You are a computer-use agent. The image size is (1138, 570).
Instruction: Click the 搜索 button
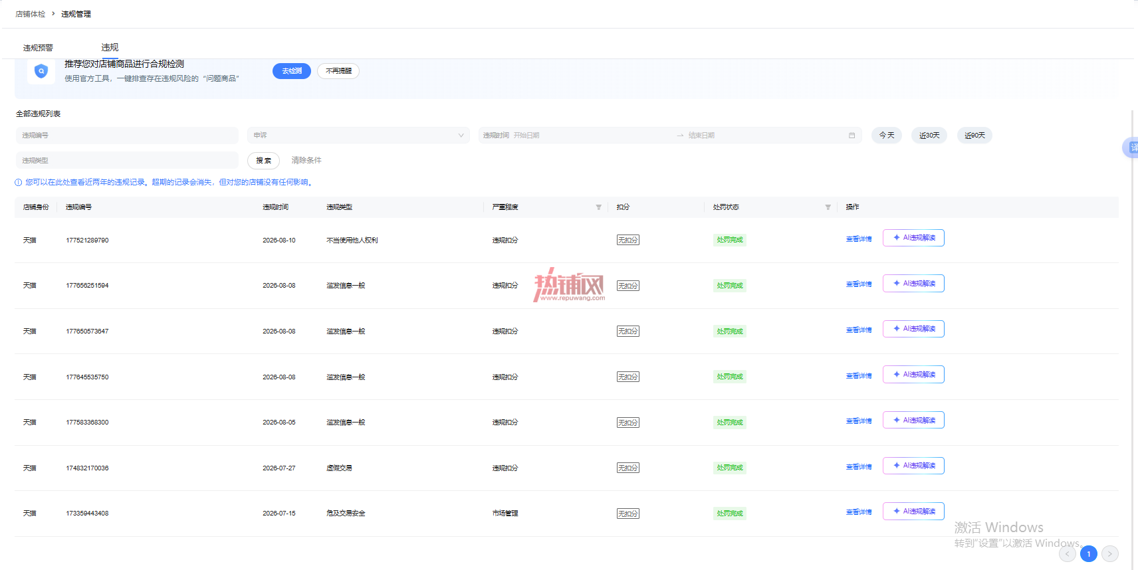point(264,161)
